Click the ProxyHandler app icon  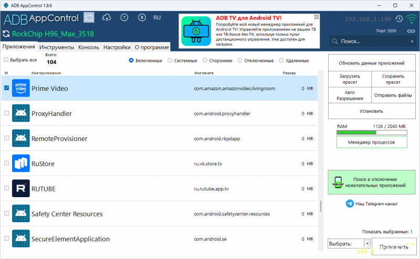click(x=21, y=113)
